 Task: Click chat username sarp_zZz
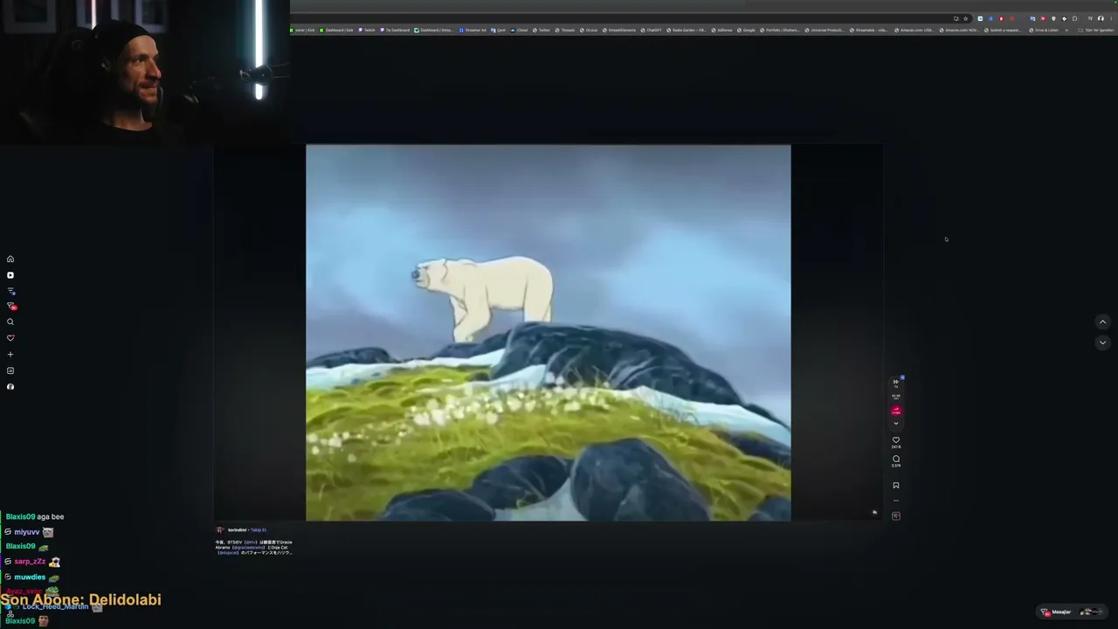[x=30, y=562]
